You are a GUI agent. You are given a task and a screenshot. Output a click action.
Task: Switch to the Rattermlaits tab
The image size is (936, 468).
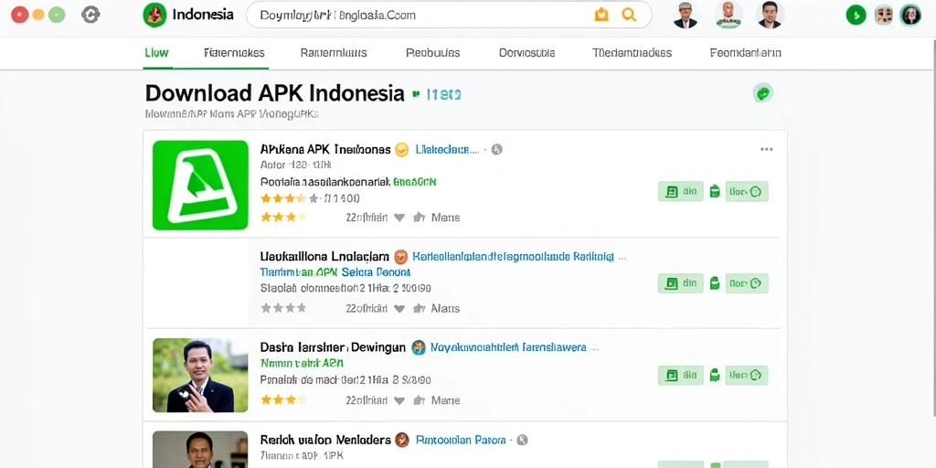pyautogui.click(x=334, y=52)
